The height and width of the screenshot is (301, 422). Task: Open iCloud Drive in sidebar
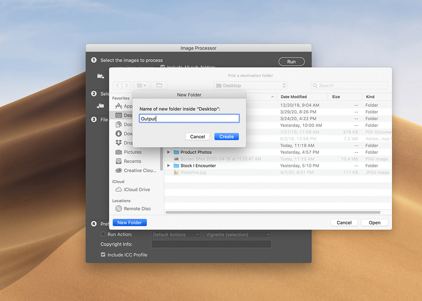coord(137,189)
